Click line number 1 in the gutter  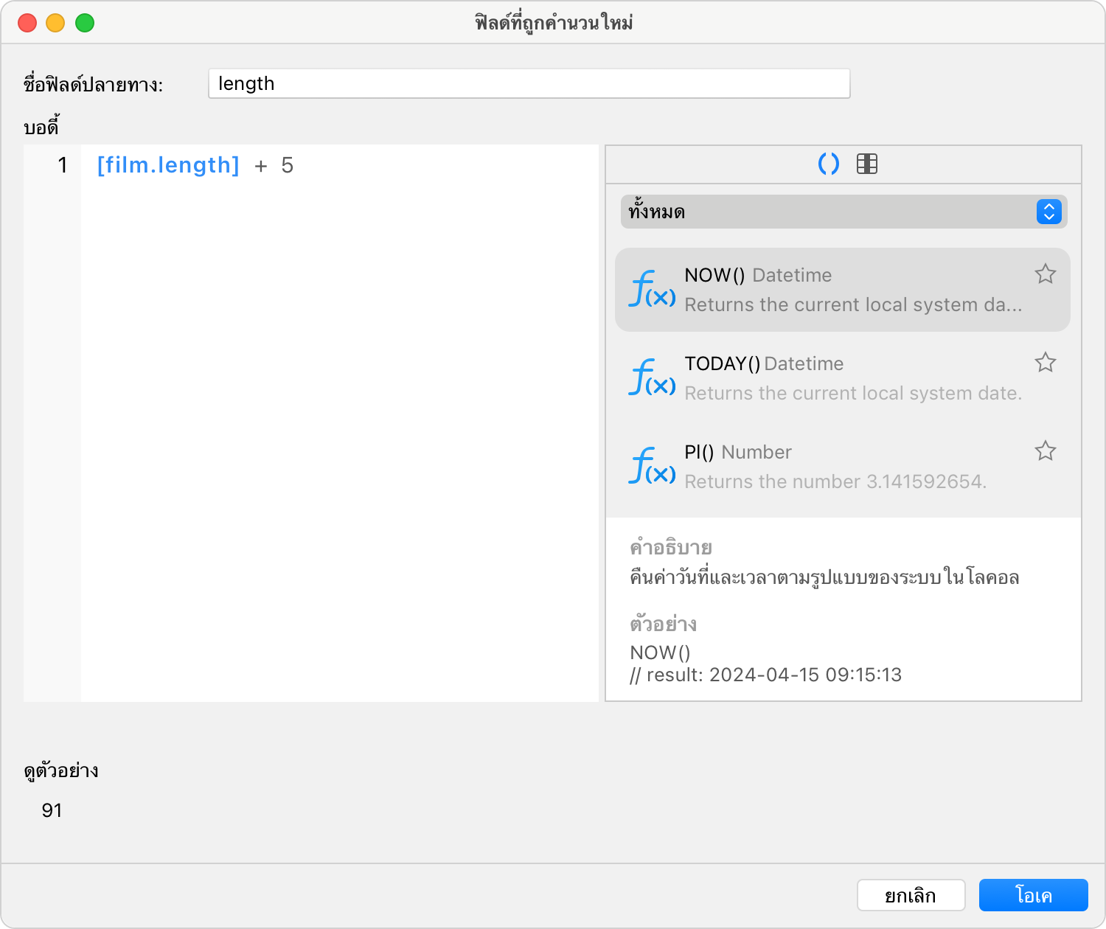[63, 165]
